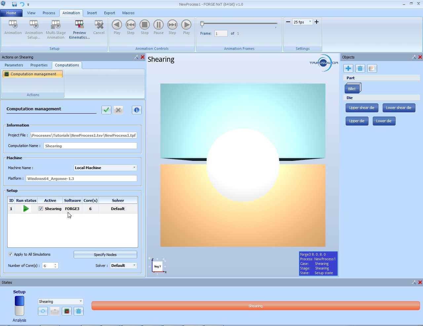The width and height of the screenshot is (423, 326).
Task: Add a new object with plus icon
Action: (x=348, y=68)
